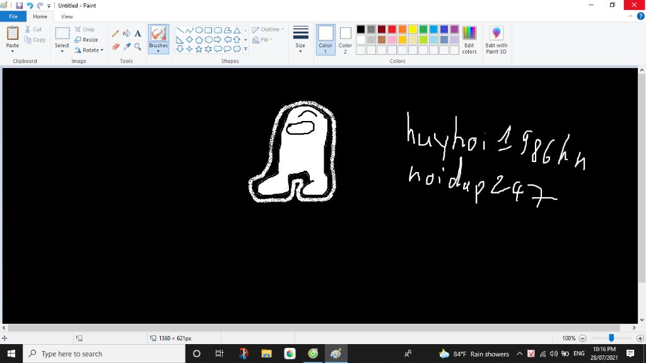
Task: Expand the Shapes gallery more arrow
Action: pyautogui.click(x=245, y=49)
